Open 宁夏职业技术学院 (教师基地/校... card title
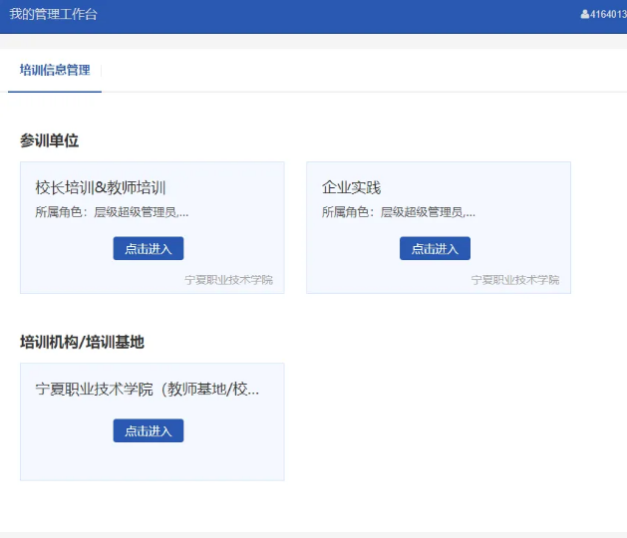627x538 pixels. point(148,389)
